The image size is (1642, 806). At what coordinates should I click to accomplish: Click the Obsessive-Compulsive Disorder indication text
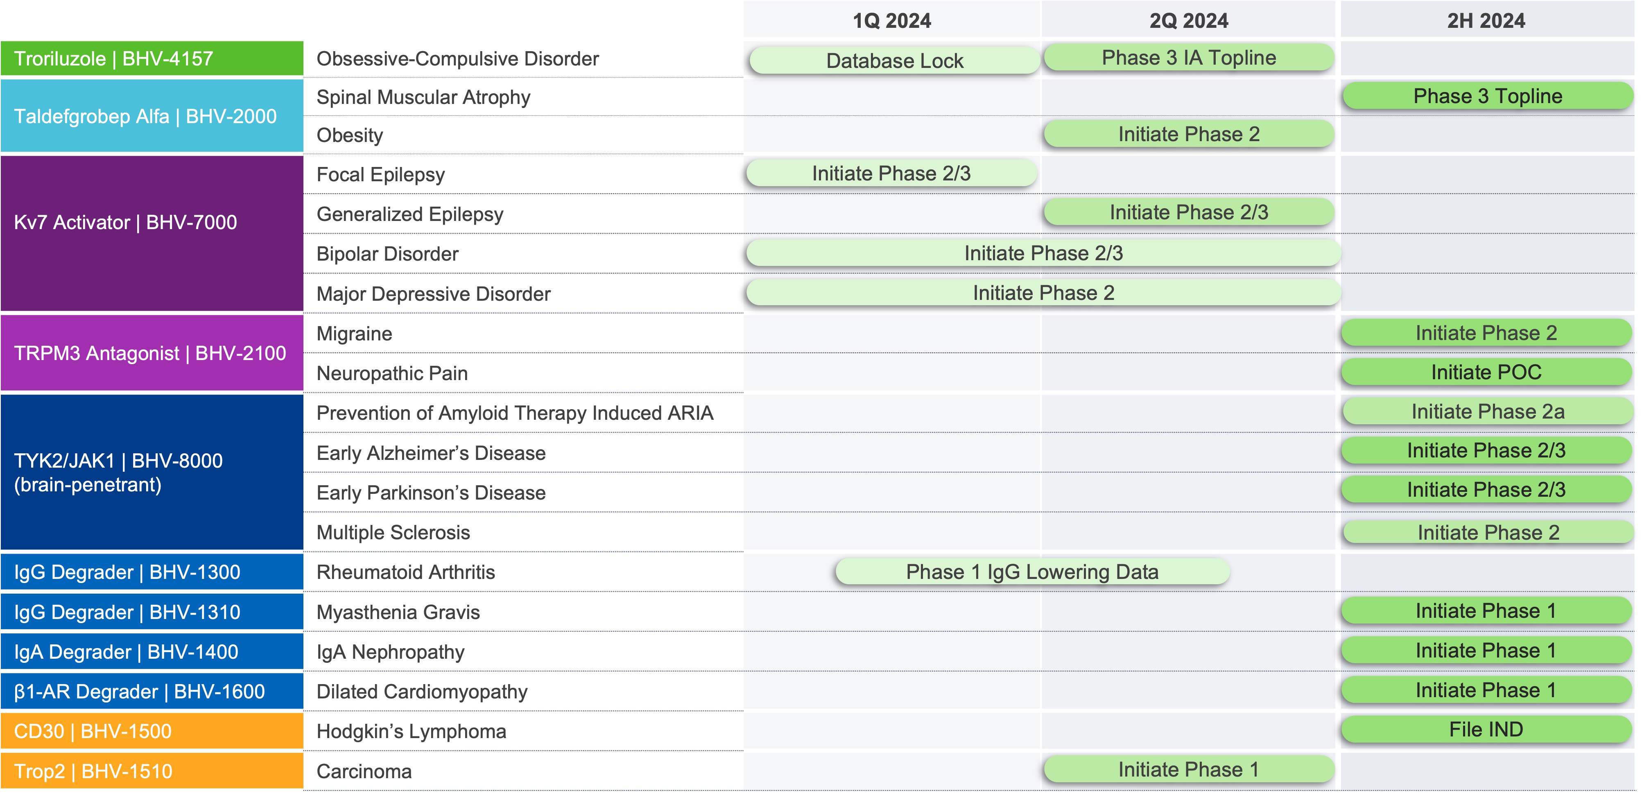tap(458, 59)
